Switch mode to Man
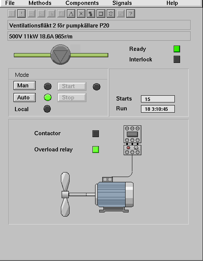Viewport: 203px width, 261px height. coord(24,85)
